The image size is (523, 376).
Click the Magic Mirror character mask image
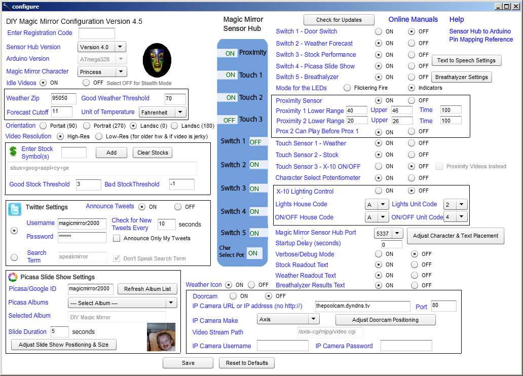(x=157, y=60)
